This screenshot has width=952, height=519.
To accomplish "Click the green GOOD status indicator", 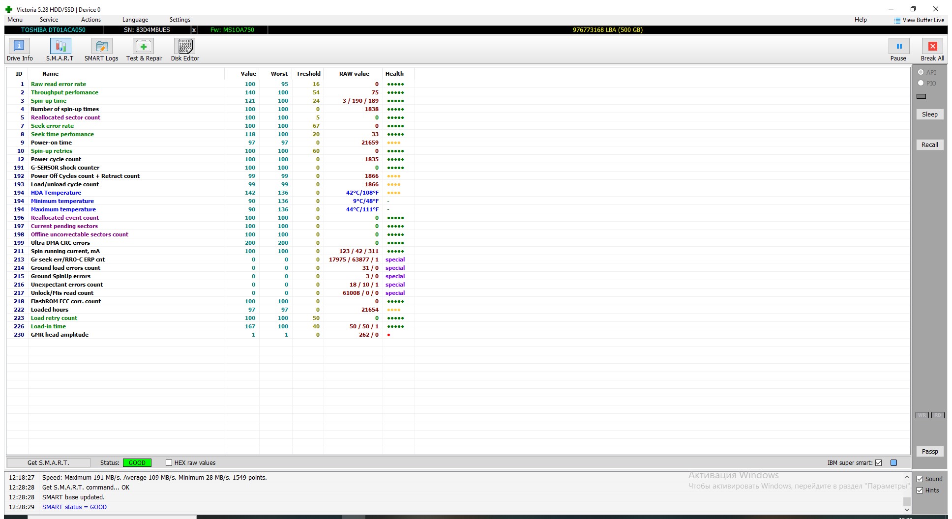I will (137, 463).
